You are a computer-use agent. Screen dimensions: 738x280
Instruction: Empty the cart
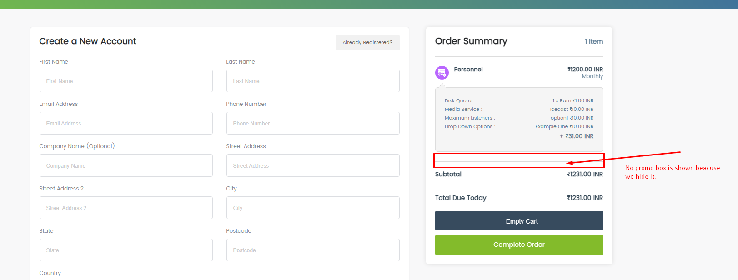point(519,221)
